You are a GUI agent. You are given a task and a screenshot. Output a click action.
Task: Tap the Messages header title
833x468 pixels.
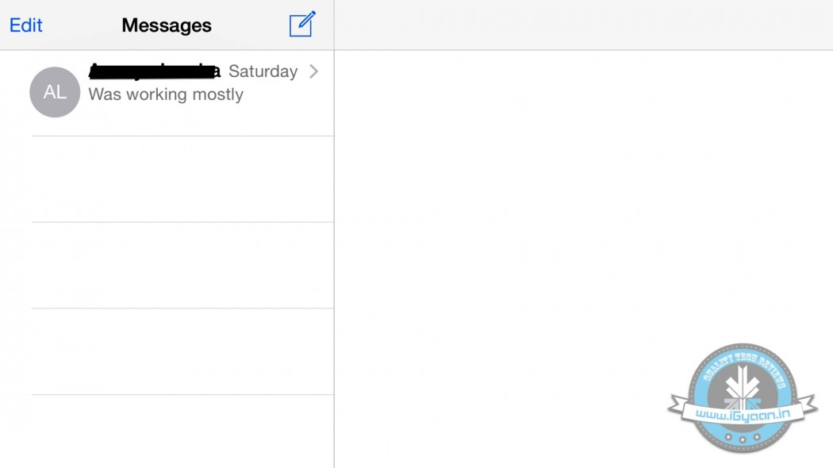point(167,25)
